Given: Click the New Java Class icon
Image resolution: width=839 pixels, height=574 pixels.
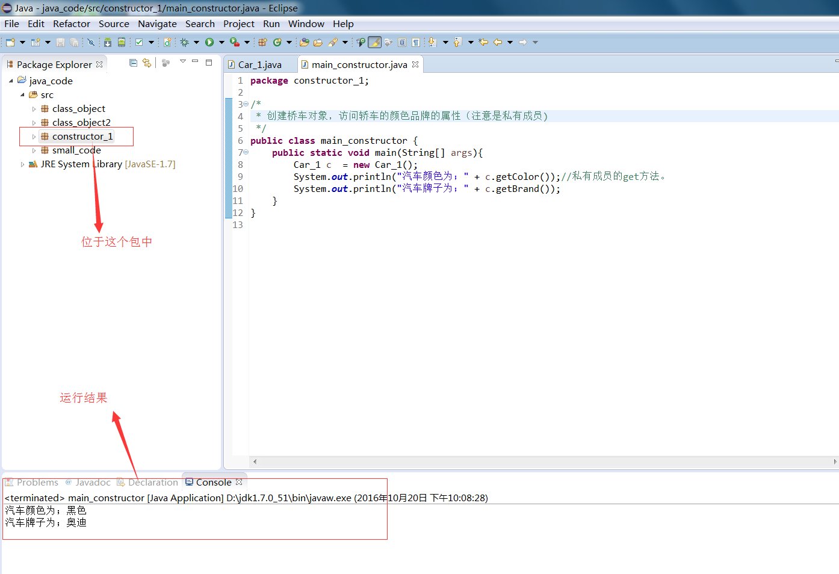Looking at the screenshot, I should (277, 42).
